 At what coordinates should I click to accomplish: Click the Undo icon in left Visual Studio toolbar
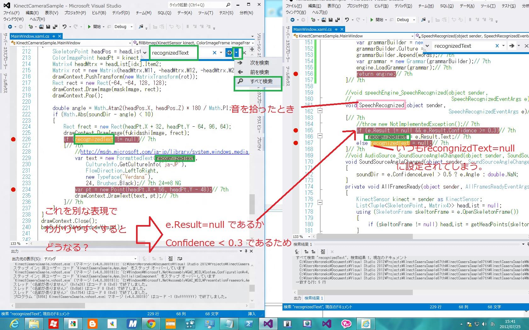[x=65, y=27]
